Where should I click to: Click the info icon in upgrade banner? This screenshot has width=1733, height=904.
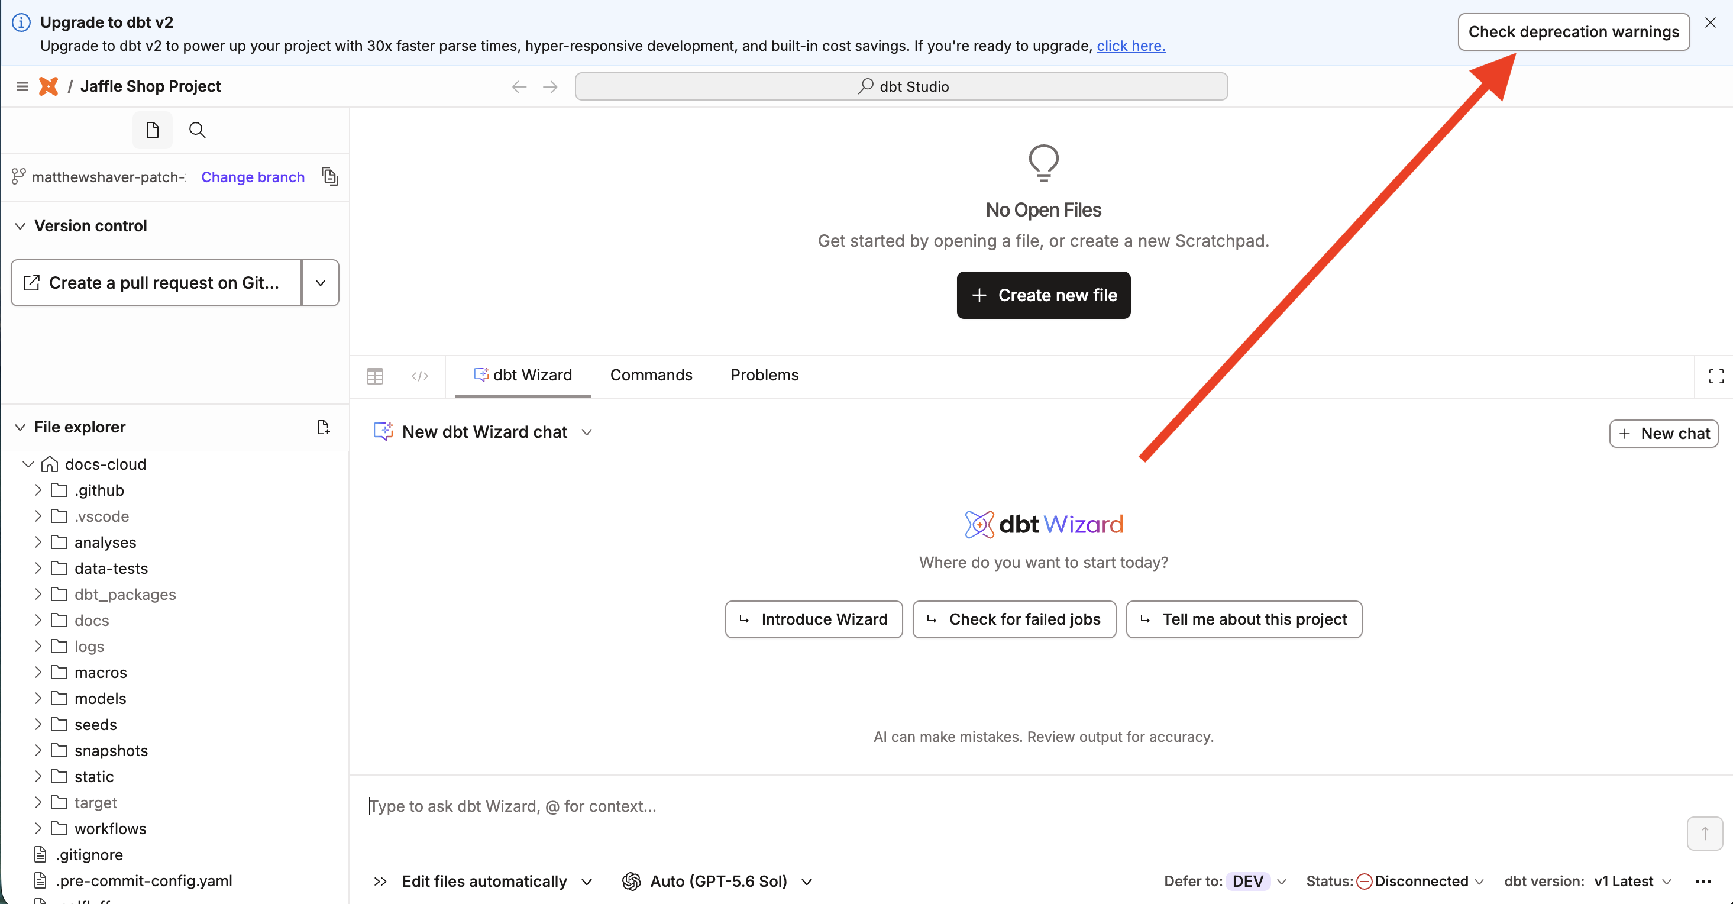21,22
